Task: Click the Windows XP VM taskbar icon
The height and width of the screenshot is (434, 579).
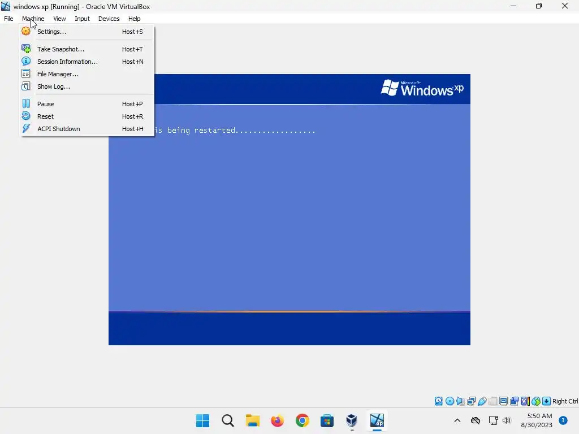Action: [377, 420]
